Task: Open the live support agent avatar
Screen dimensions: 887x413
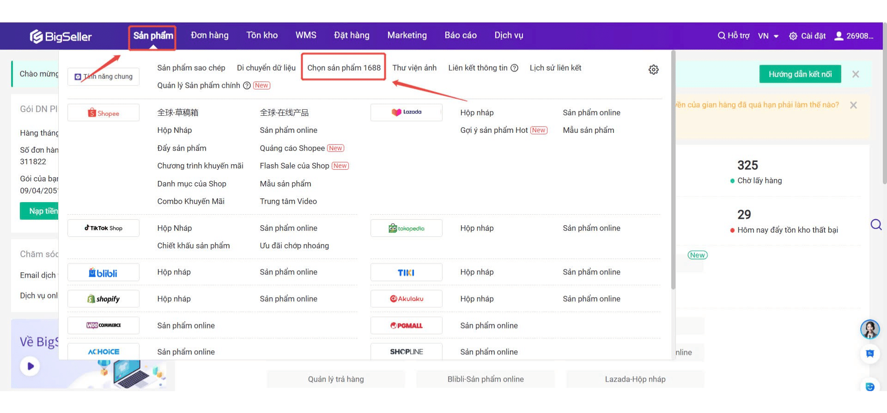Action: coord(869,329)
